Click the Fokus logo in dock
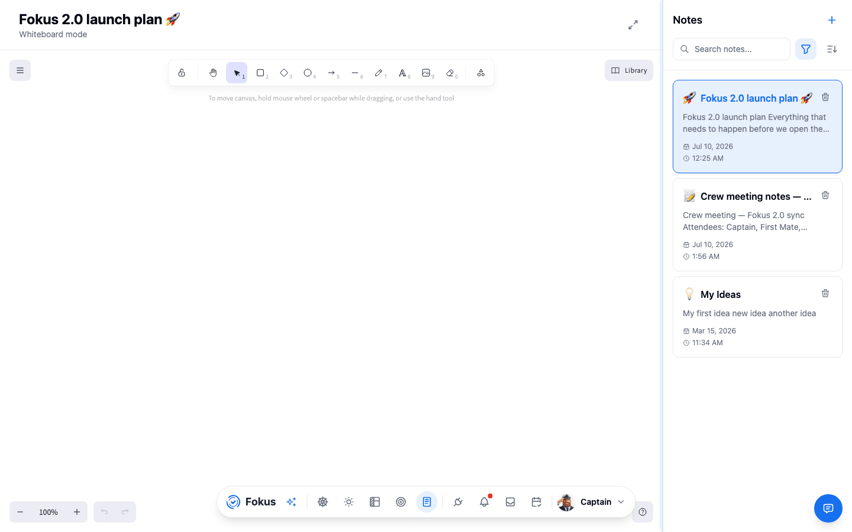This screenshot has height=532, width=852. [251, 502]
